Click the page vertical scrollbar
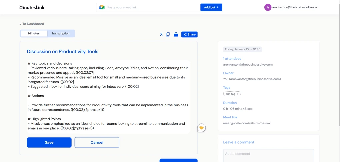This screenshot has height=162, width=340. click(339, 65)
